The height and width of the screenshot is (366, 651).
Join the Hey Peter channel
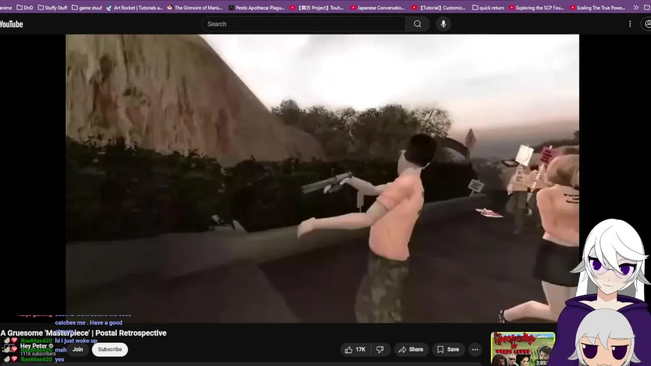[77, 349]
